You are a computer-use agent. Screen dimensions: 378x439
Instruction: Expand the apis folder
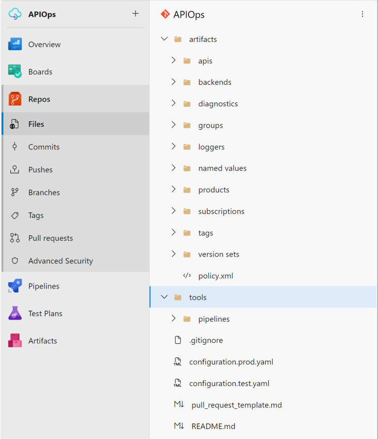pyautogui.click(x=173, y=60)
